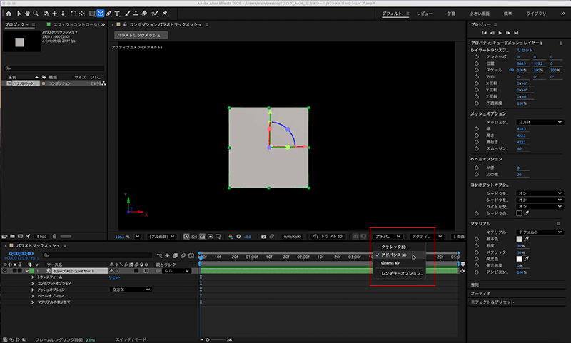The width and height of the screenshot is (571, 343).
Task: Click the Home icon in the toolbar
Action: [9, 13]
